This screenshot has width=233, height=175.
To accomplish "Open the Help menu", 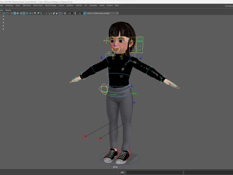I will (x=117, y=5).
